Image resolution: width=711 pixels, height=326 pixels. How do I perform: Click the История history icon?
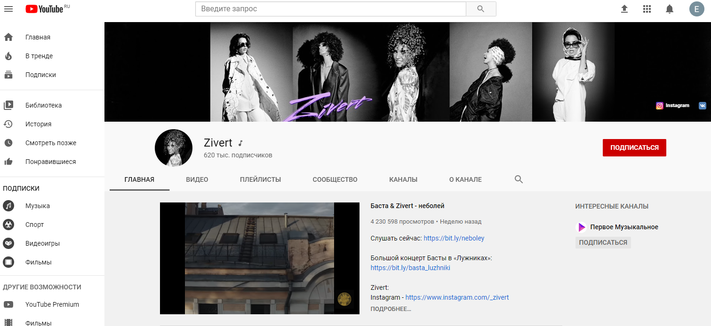click(8, 124)
